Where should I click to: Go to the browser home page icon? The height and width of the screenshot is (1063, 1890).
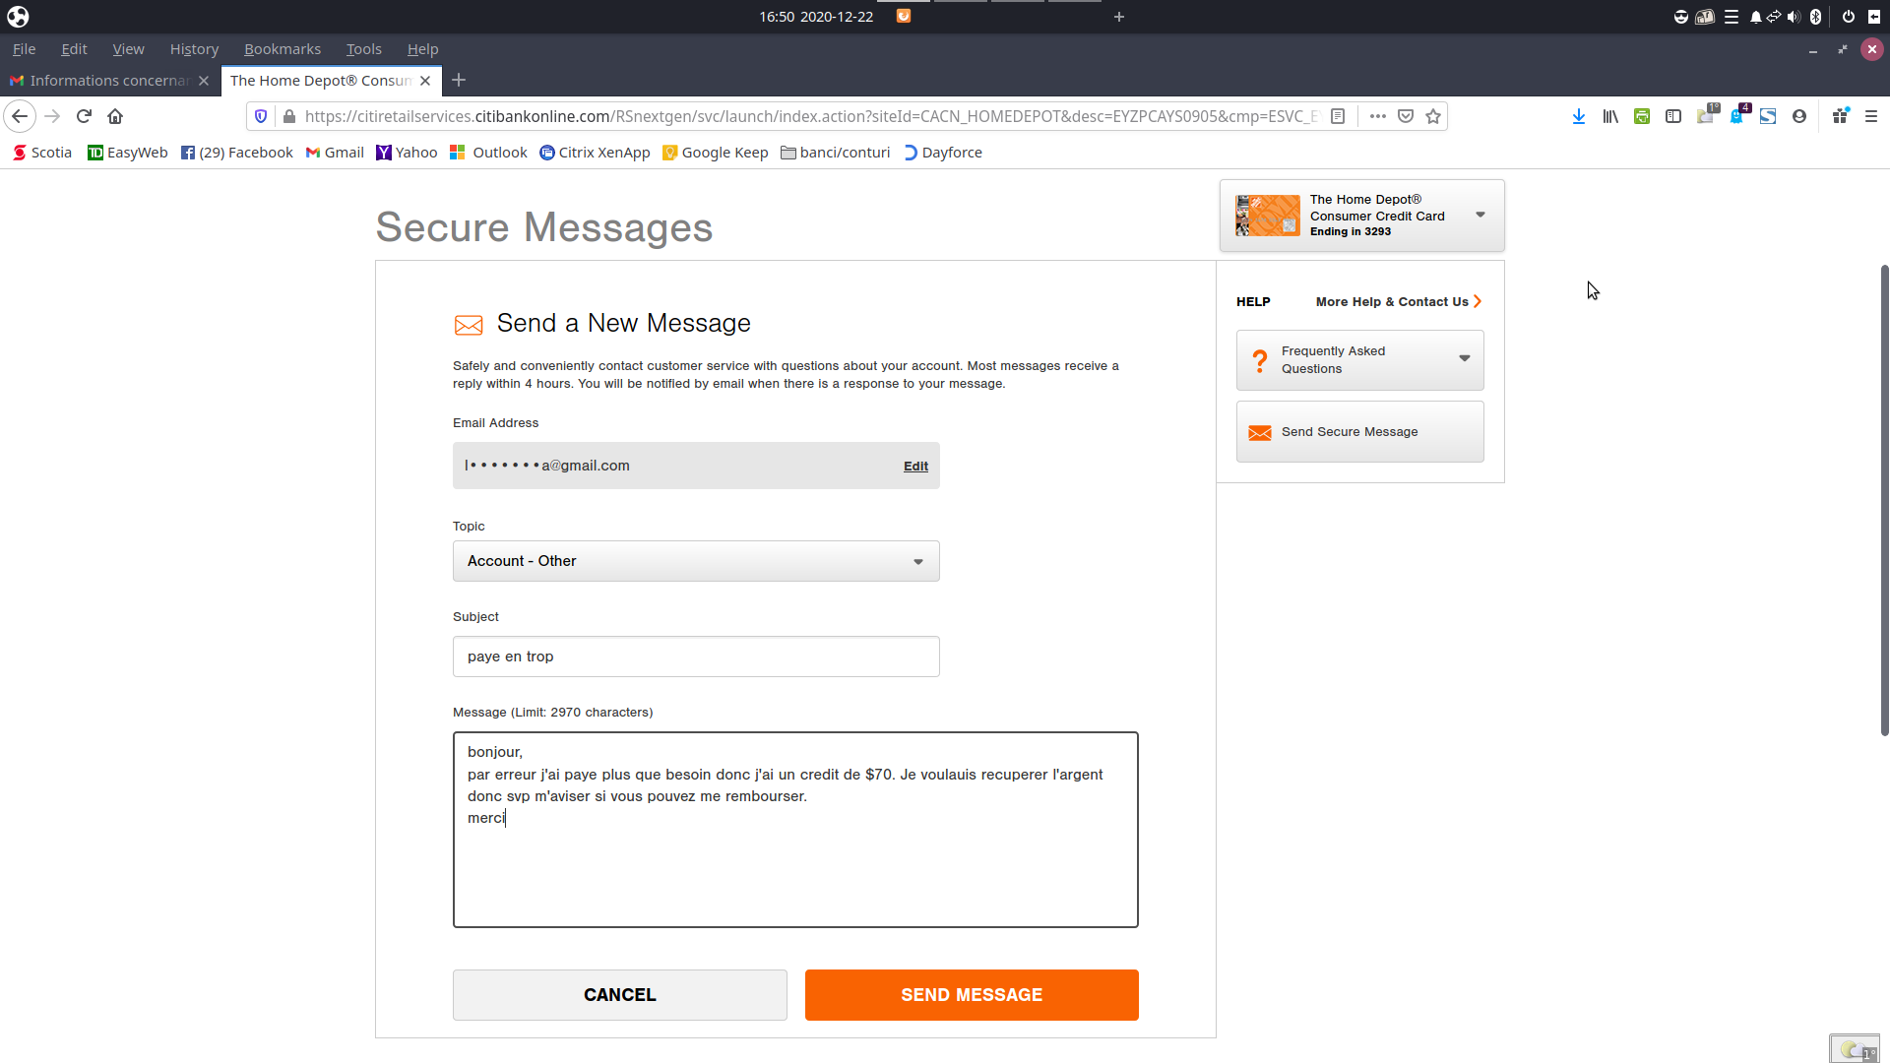coord(115,116)
